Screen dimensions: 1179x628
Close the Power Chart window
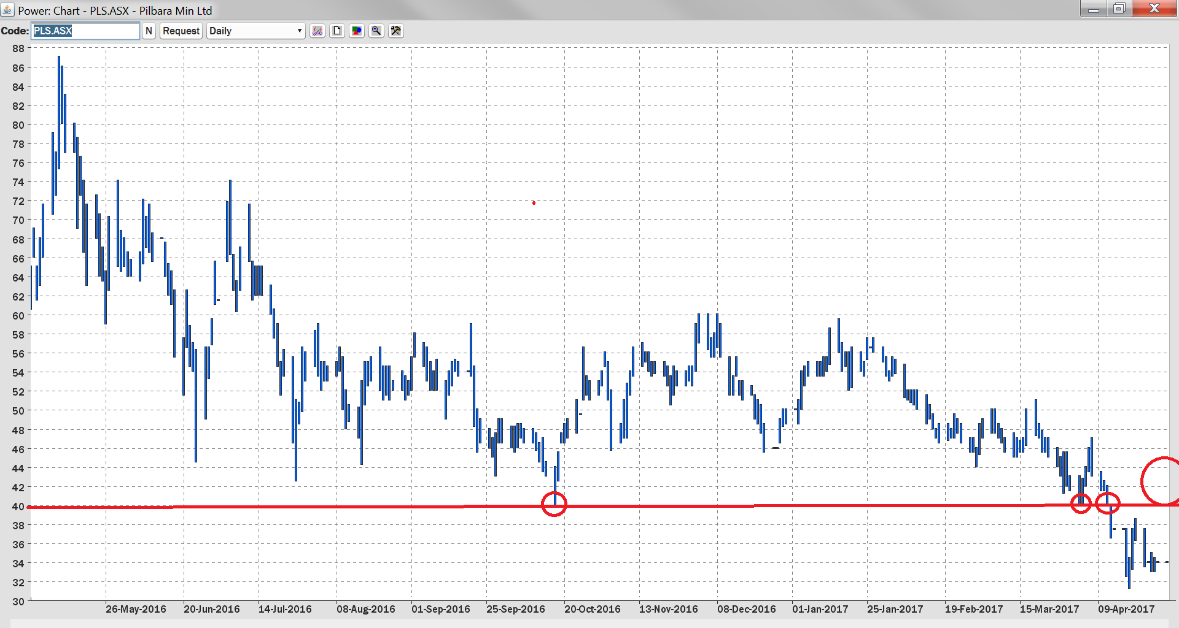coord(1154,9)
